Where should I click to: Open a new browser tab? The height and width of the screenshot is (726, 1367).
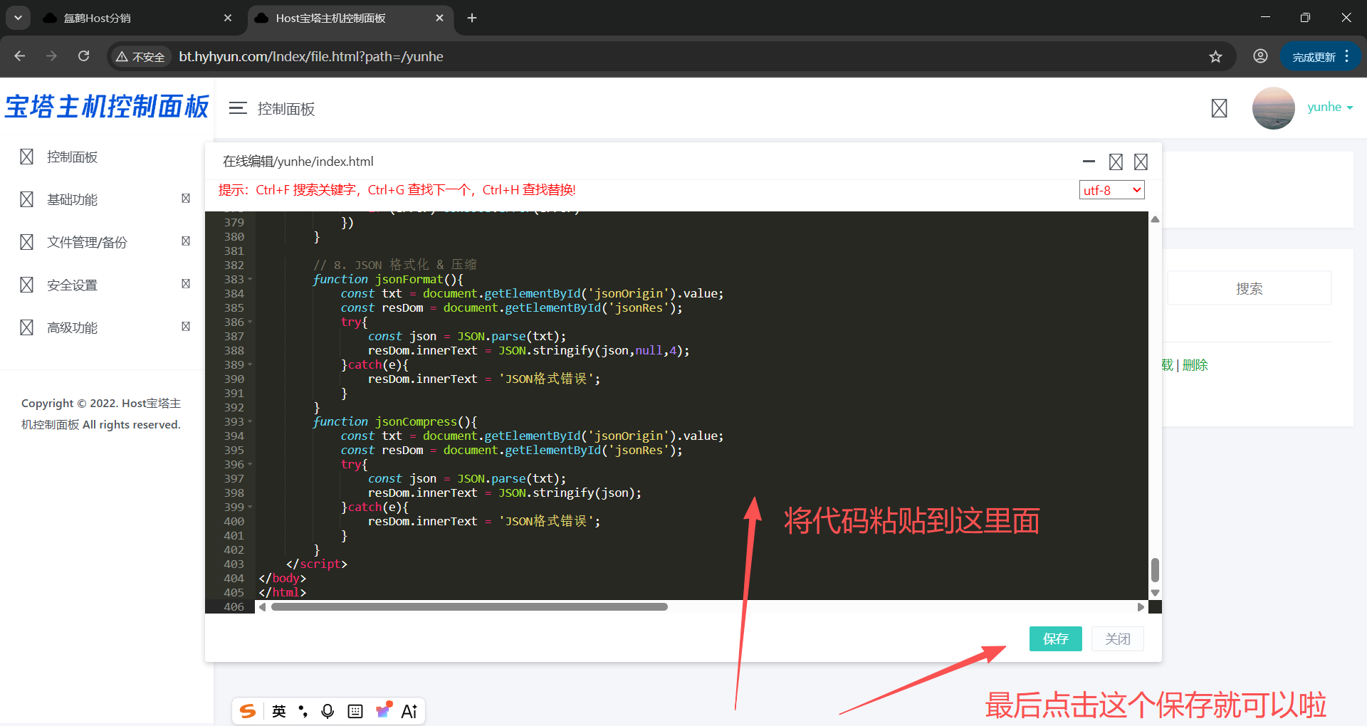(x=472, y=19)
